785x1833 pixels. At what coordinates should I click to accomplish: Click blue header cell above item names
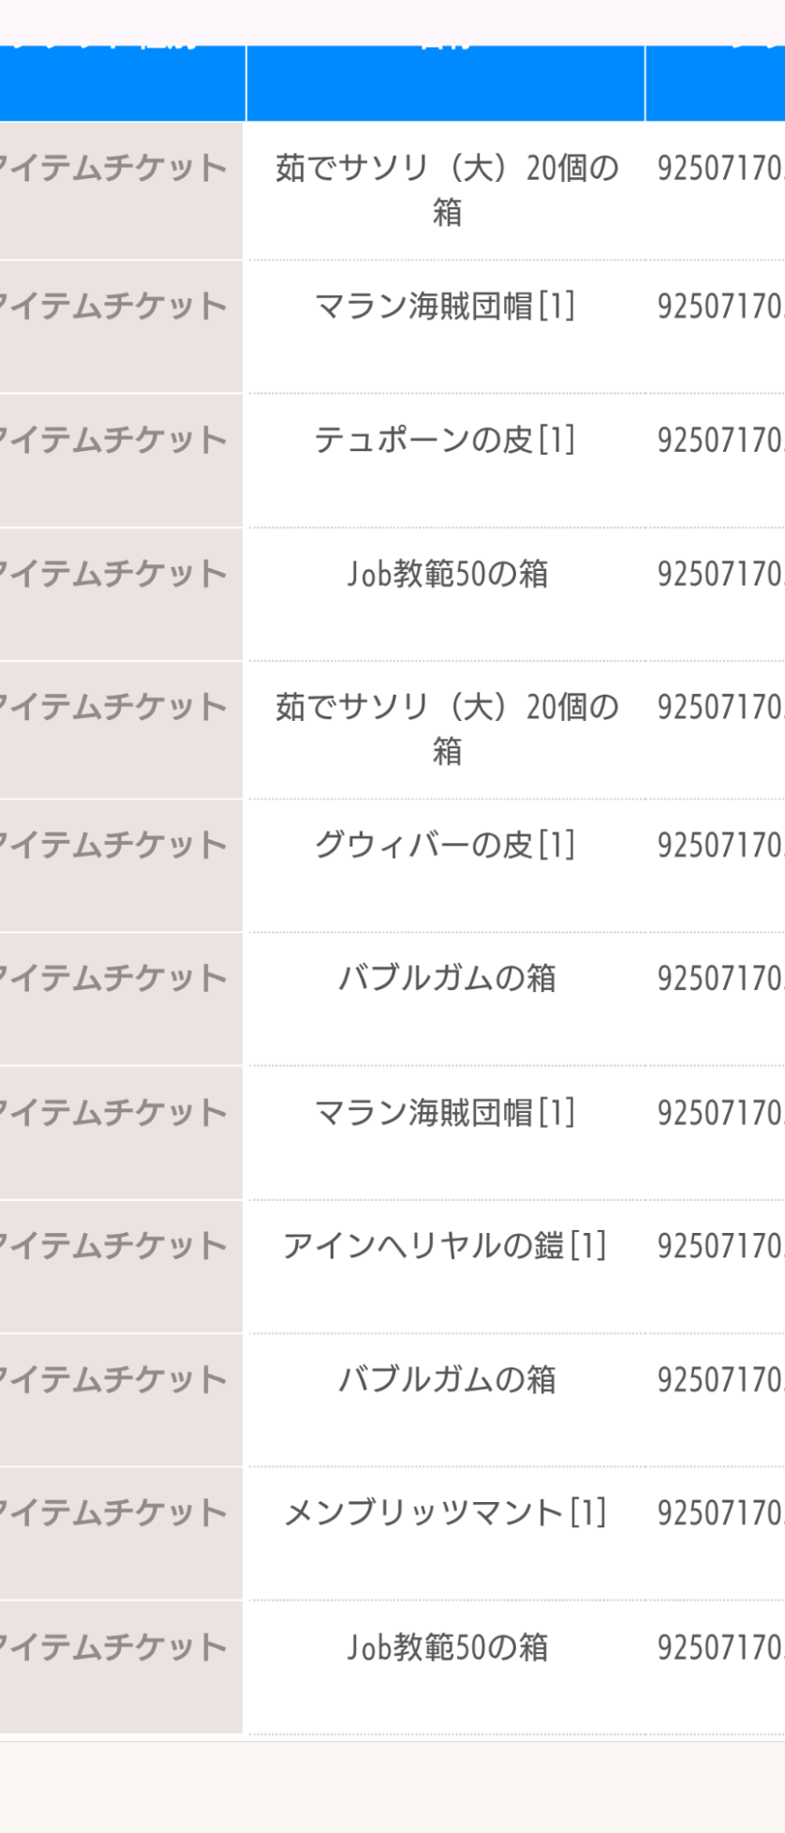[446, 83]
